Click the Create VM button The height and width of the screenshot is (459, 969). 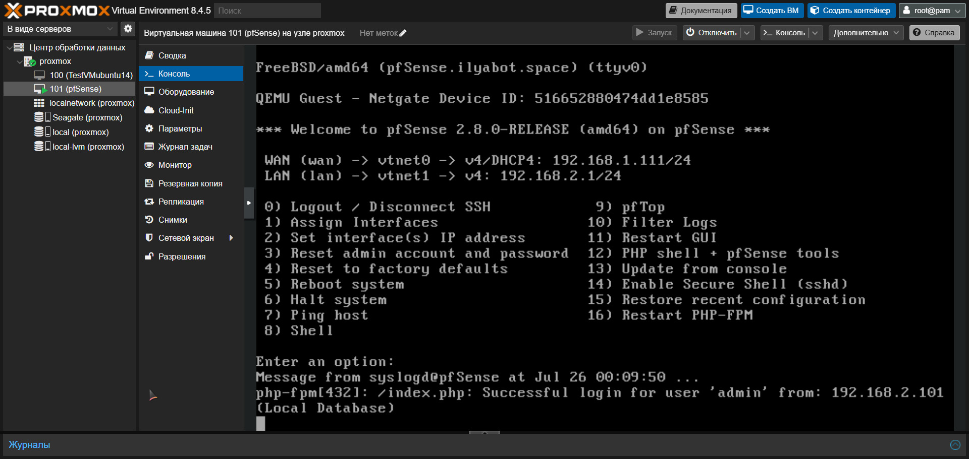pyautogui.click(x=772, y=11)
